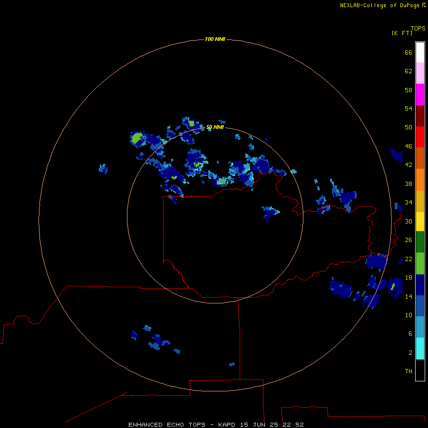
Task: Click the "58" legend value
Action: point(409,90)
